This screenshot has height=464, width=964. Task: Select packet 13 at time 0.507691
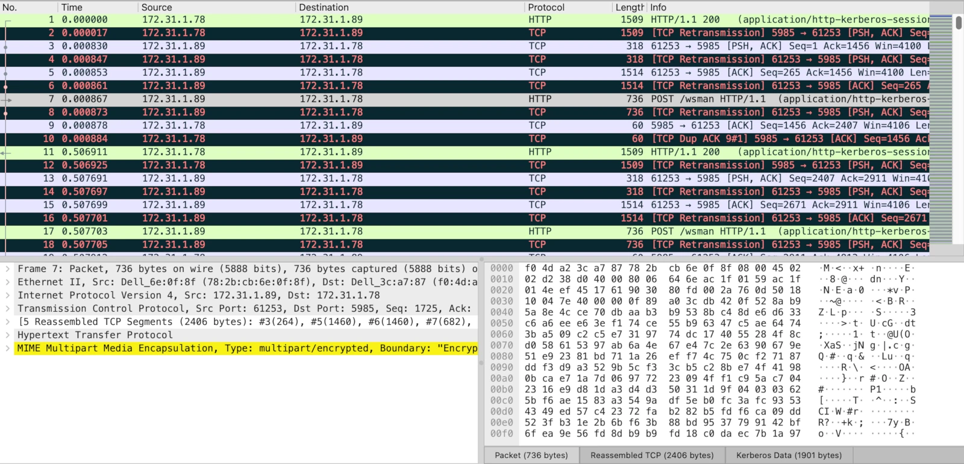pos(465,179)
